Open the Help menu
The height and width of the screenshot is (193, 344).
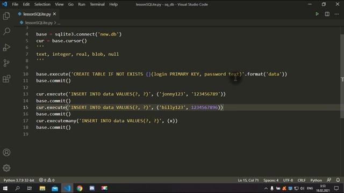pos(113,4)
